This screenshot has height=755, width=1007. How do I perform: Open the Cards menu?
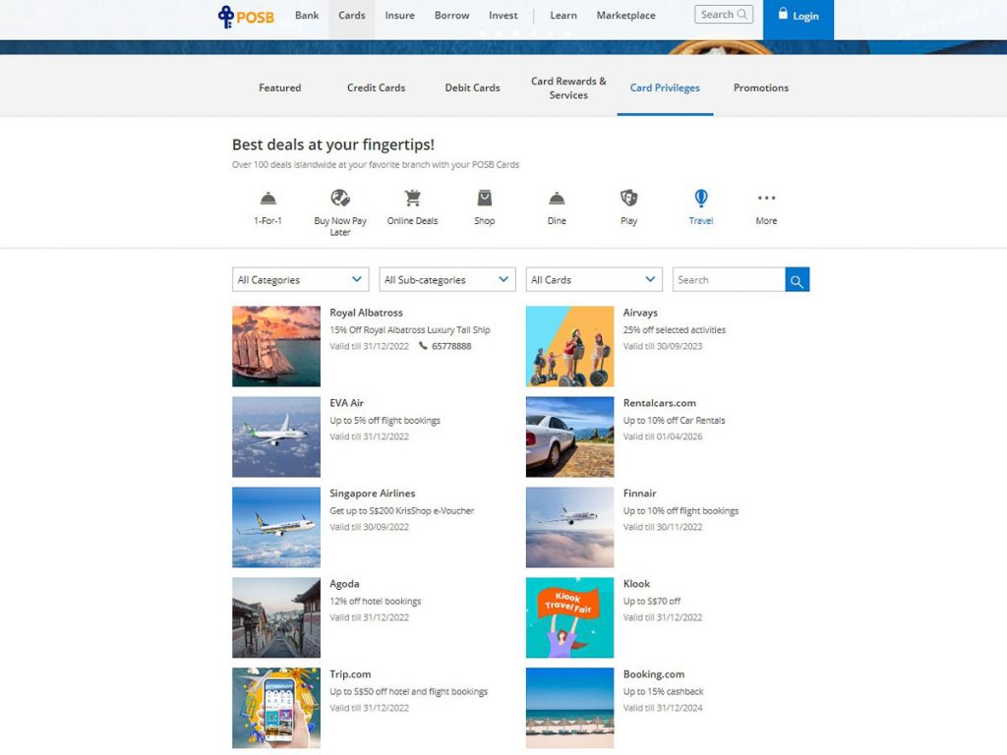tap(352, 16)
